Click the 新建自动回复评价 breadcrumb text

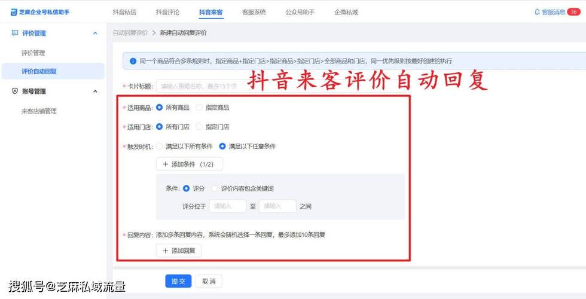[184, 33]
